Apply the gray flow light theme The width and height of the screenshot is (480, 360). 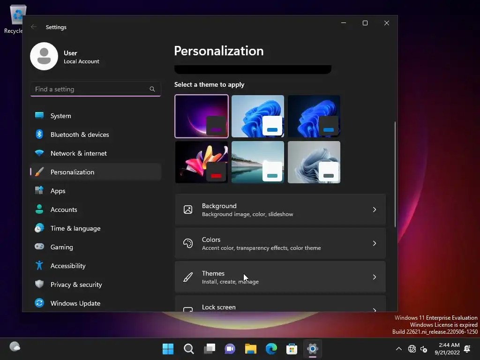314,162
